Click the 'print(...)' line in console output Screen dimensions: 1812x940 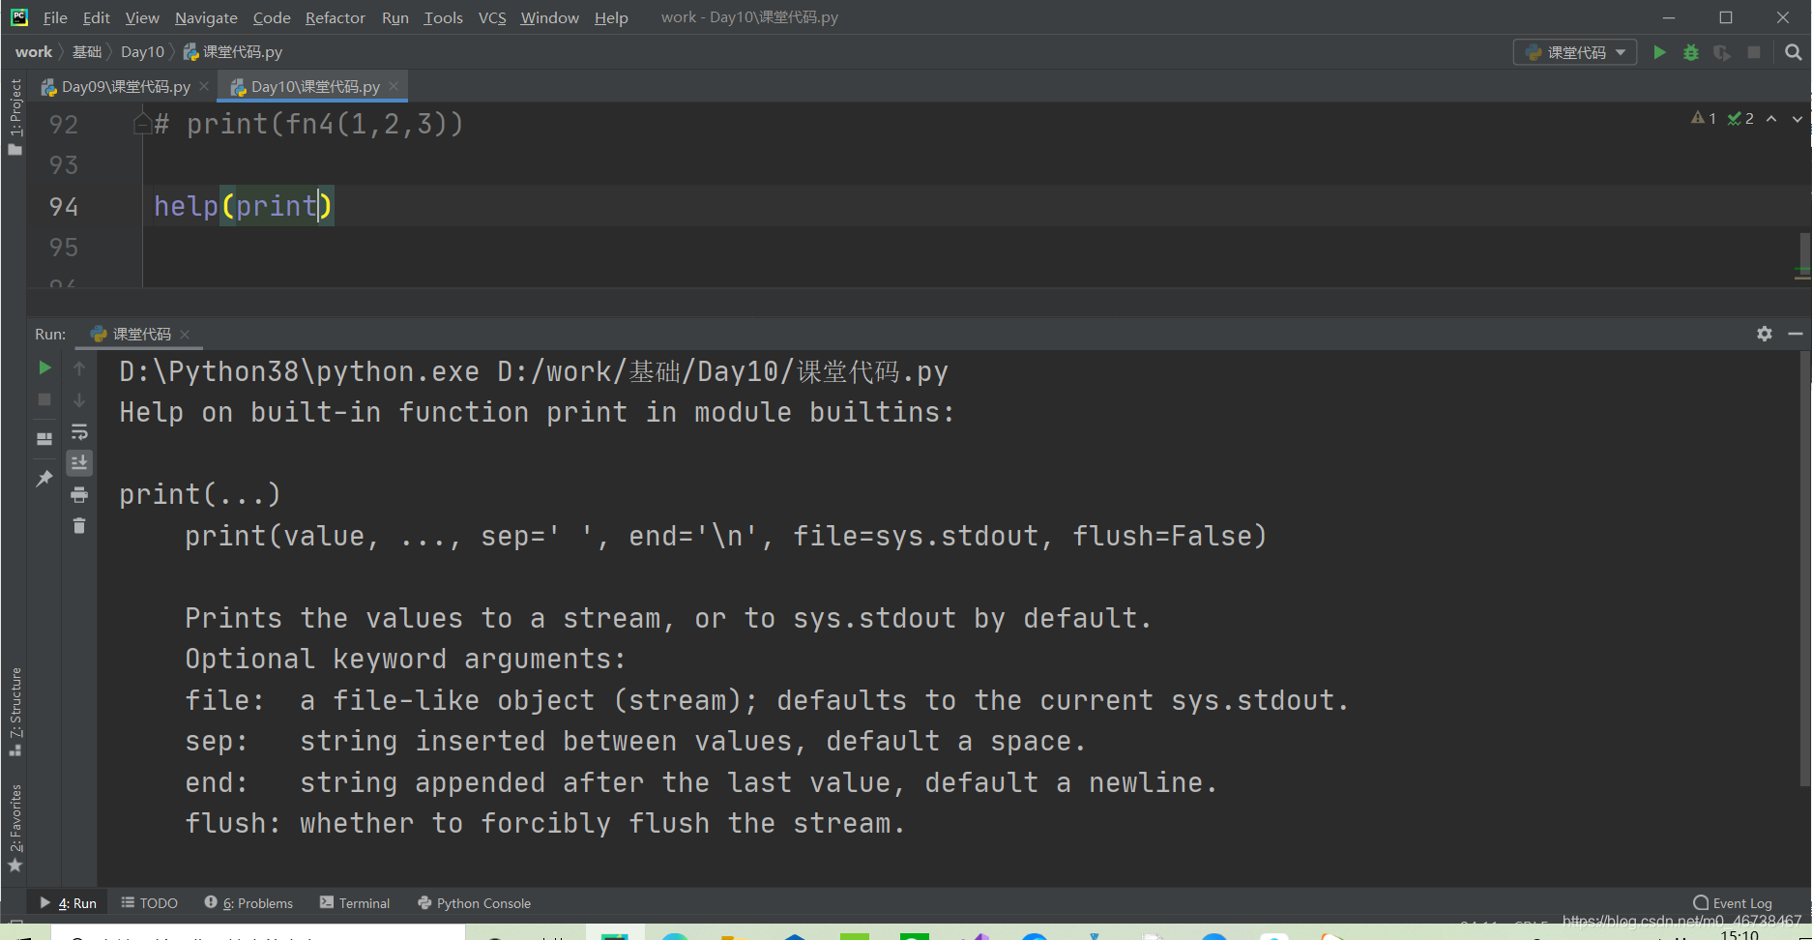coord(200,494)
